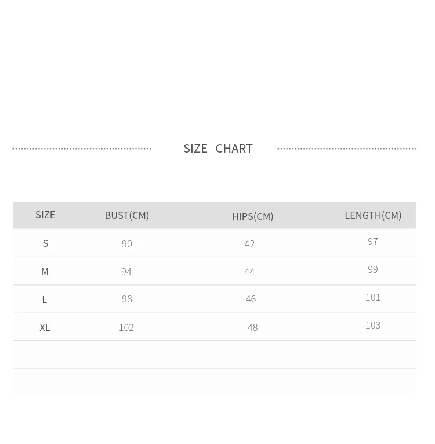The image size is (435, 444).
Task: Click hips value 44
Action: (x=249, y=272)
